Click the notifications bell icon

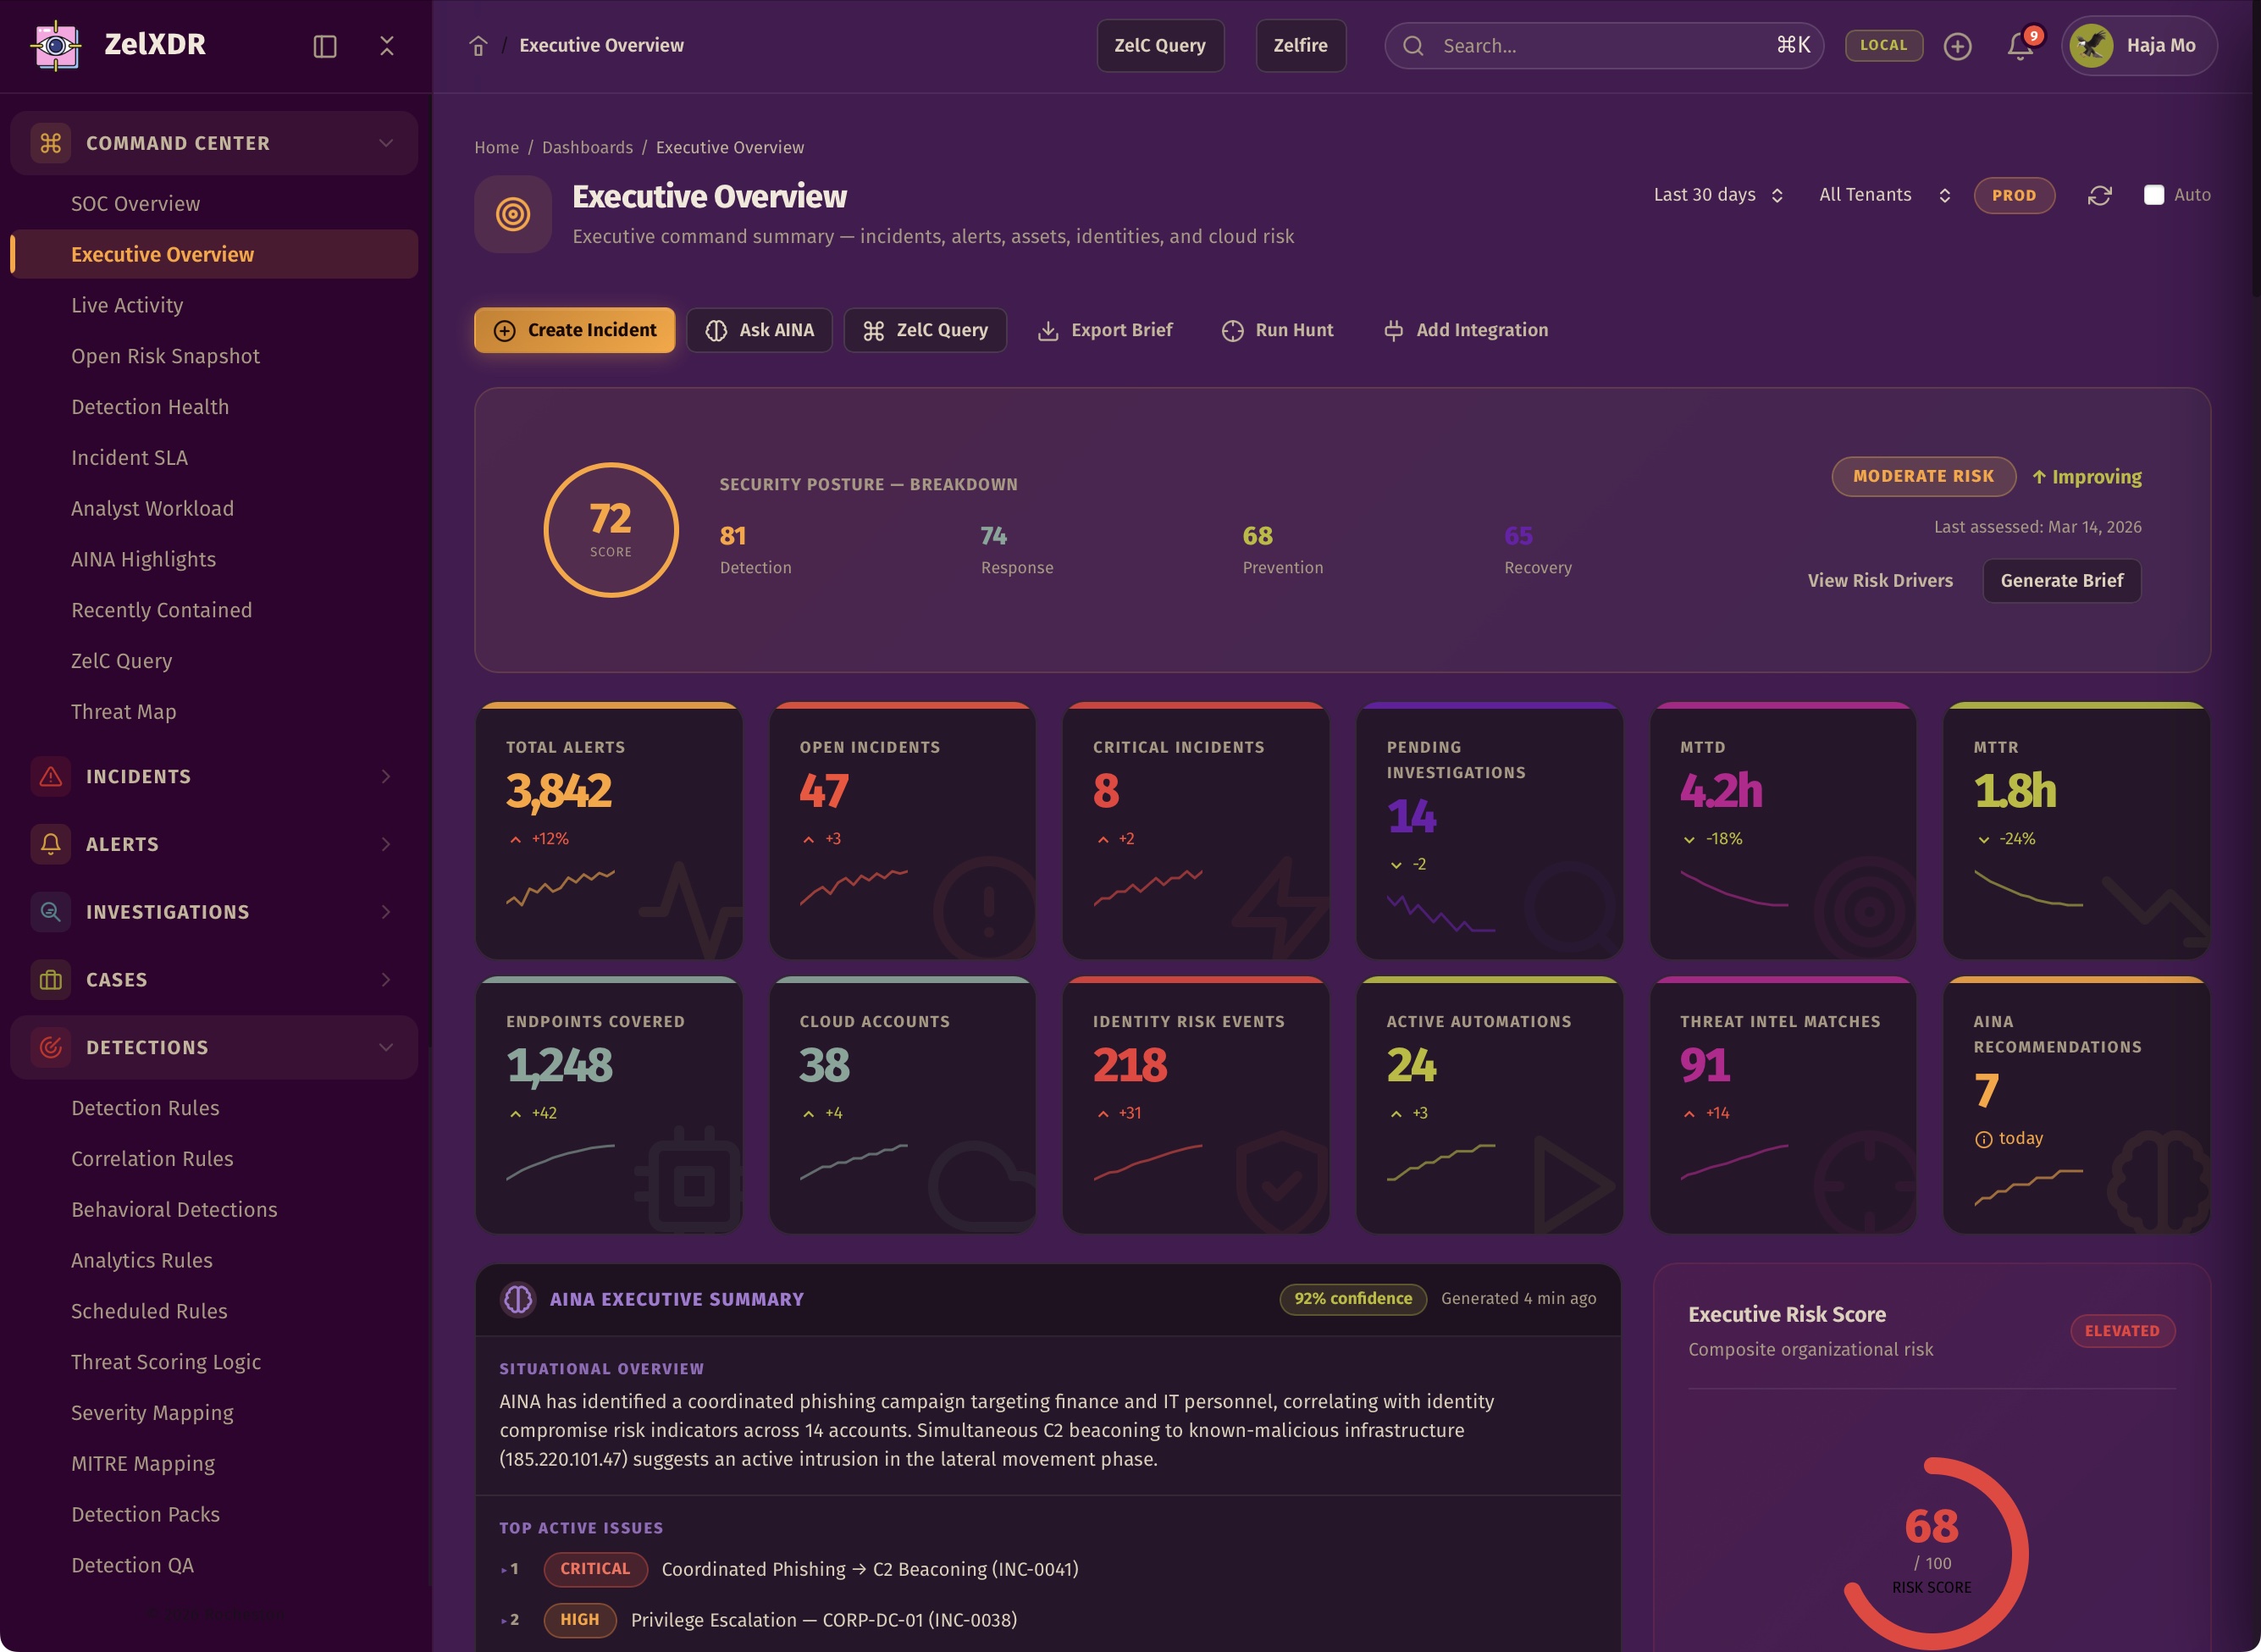click(2020, 46)
